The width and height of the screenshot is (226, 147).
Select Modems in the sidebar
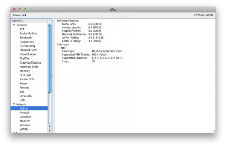tap(25, 121)
